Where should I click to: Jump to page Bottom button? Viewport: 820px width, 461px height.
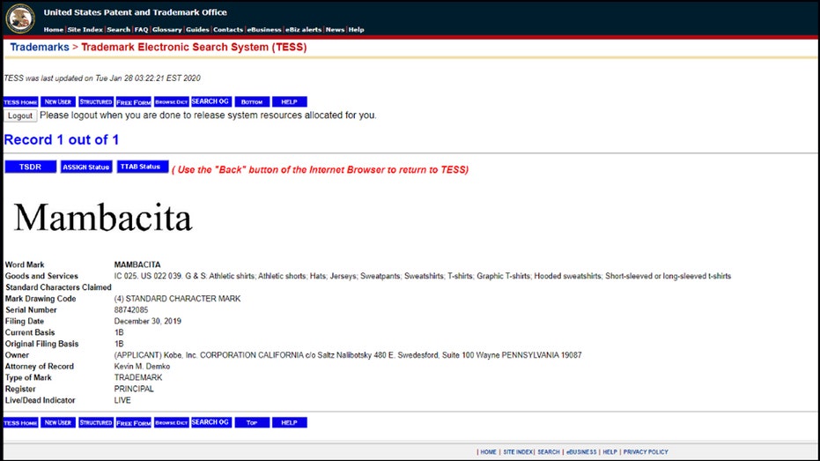[x=252, y=102]
